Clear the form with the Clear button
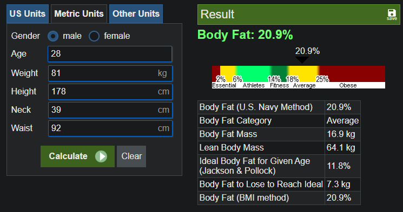The height and width of the screenshot is (212, 403). (131, 156)
